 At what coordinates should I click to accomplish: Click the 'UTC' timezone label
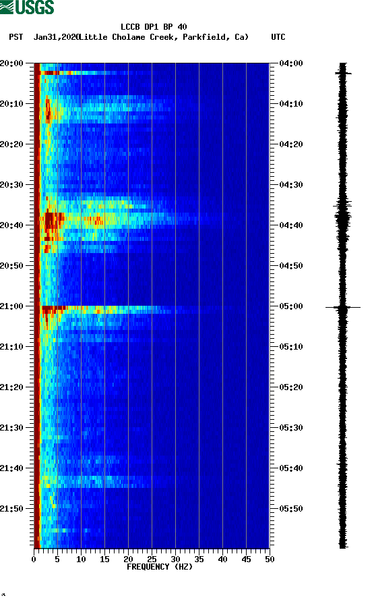278,37
